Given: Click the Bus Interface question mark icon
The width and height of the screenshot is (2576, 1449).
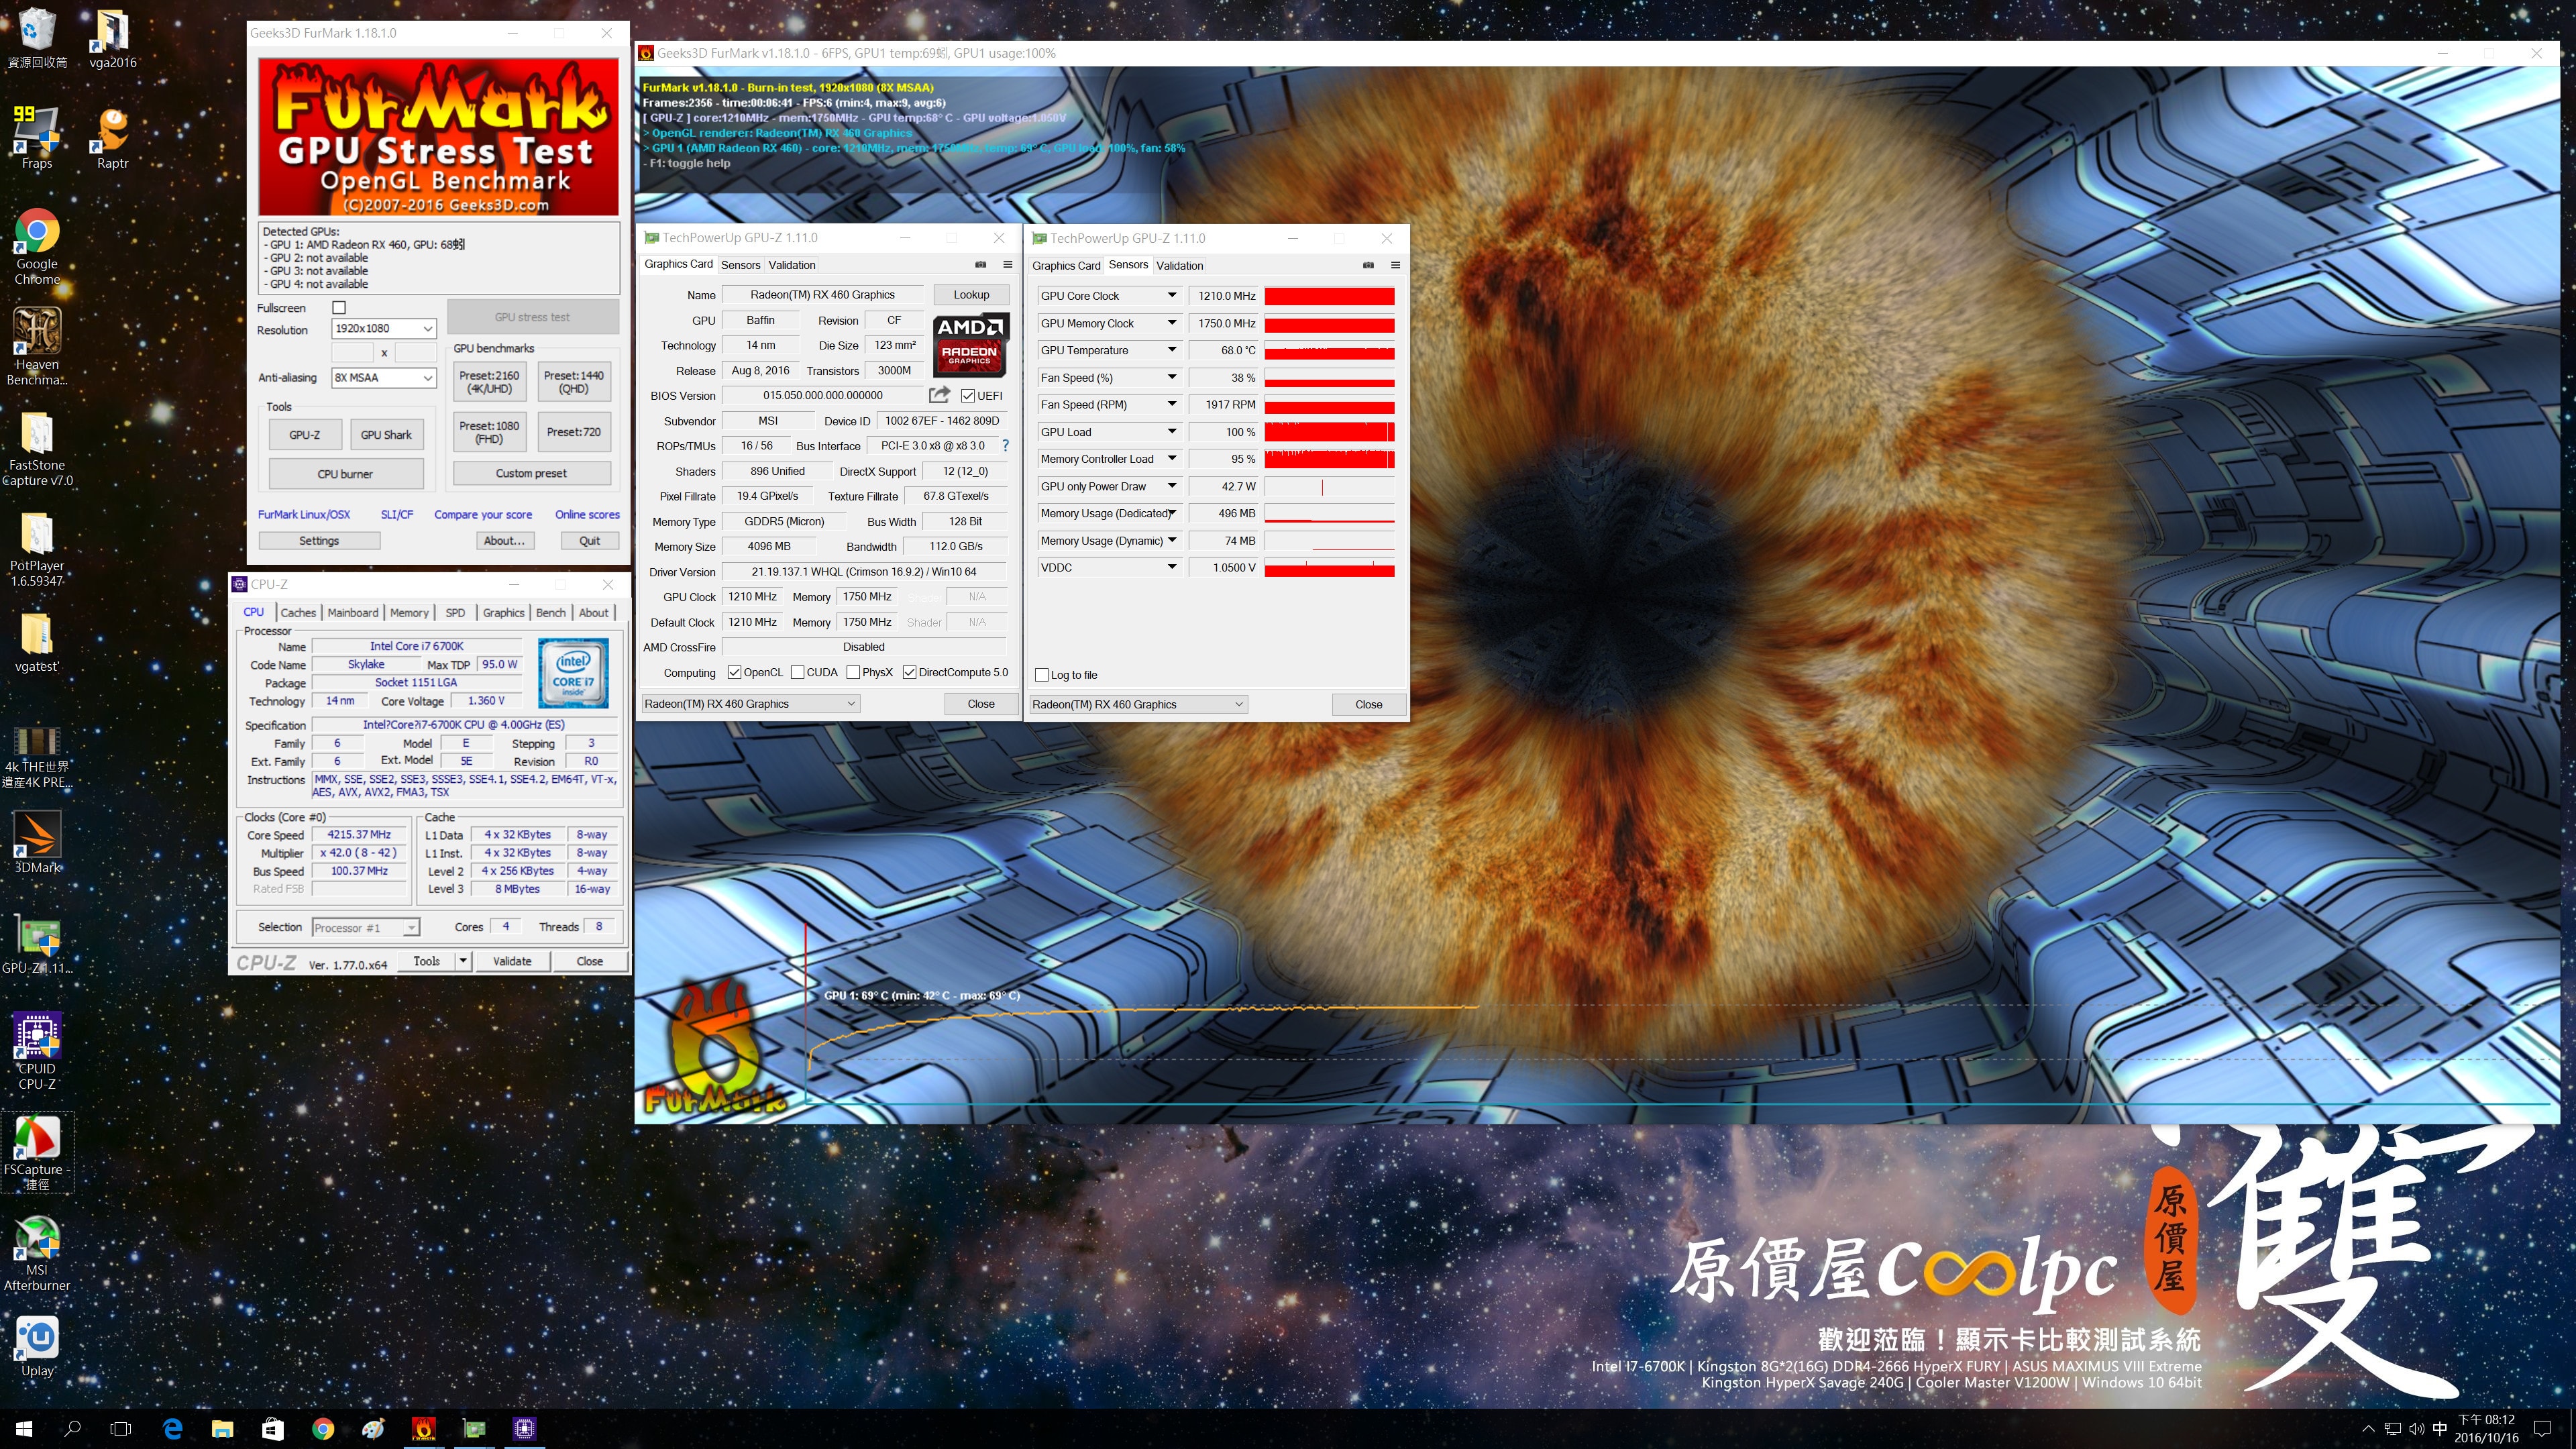Looking at the screenshot, I should 1005,446.
